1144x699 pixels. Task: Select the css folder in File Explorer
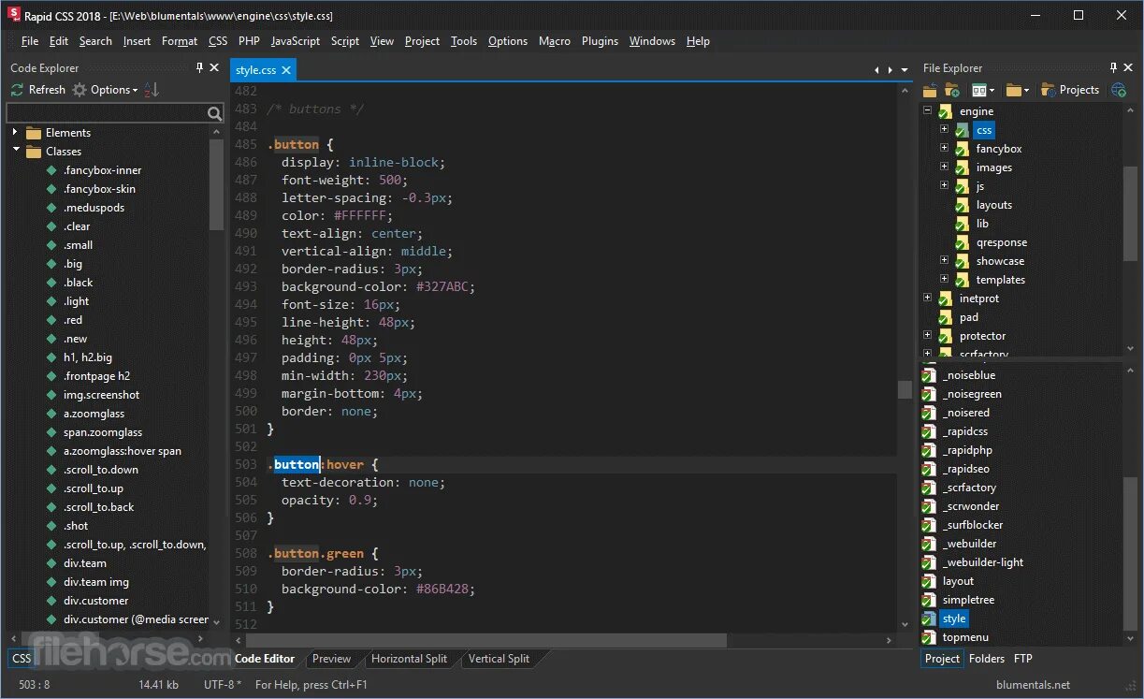(x=983, y=130)
